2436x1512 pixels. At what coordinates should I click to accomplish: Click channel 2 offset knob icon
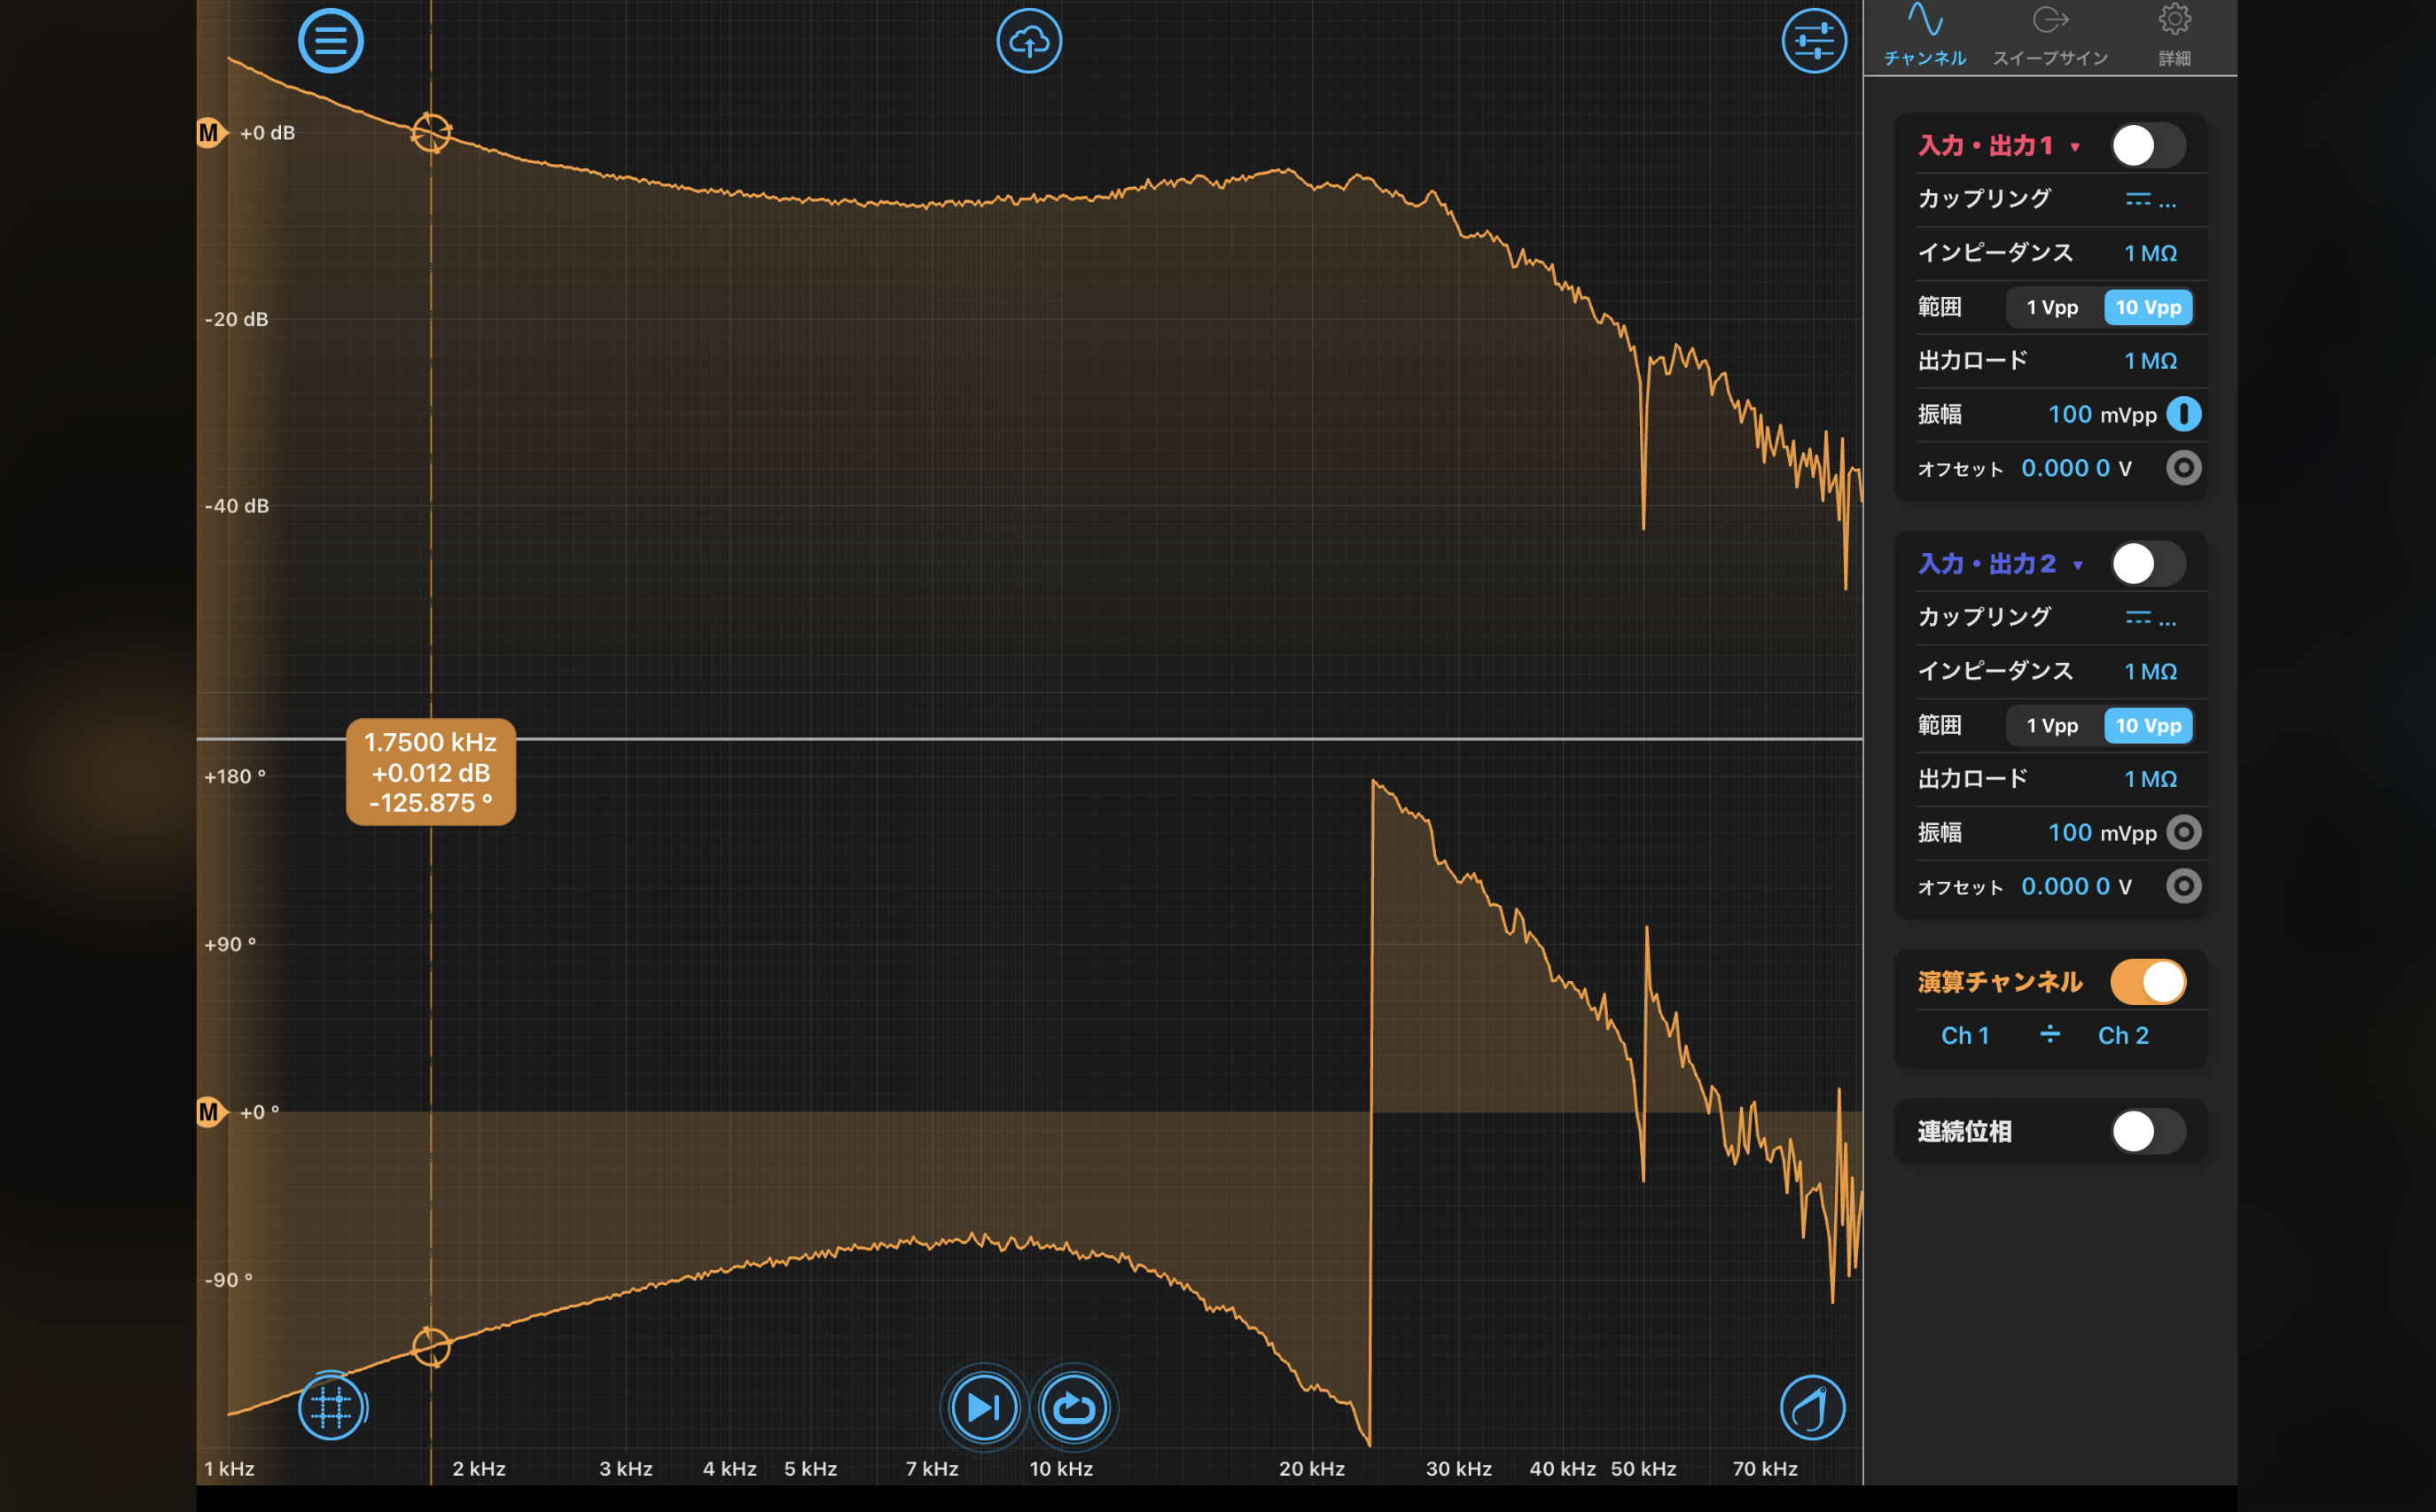(x=2183, y=886)
